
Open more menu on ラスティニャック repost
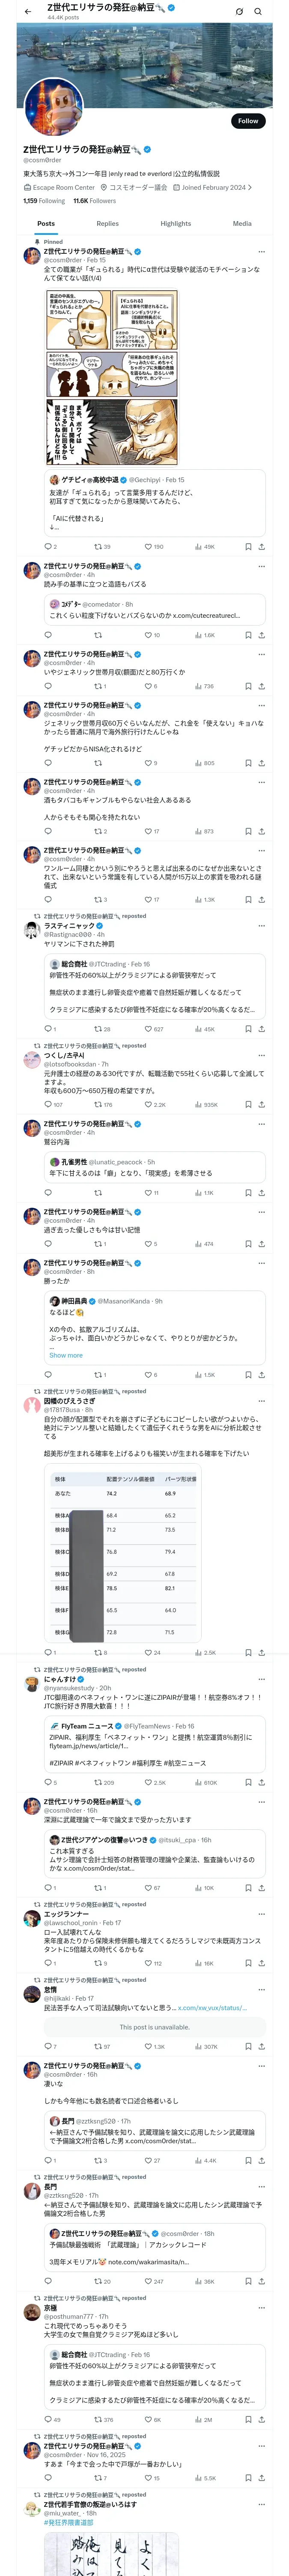(x=261, y=926)
